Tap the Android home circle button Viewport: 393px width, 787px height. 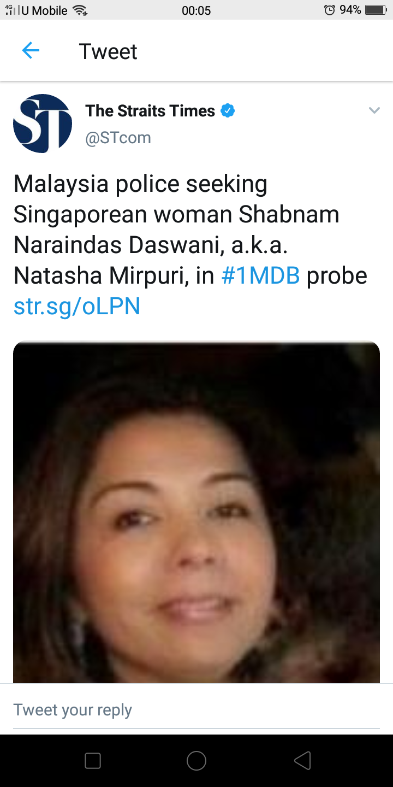coord(196,761)
